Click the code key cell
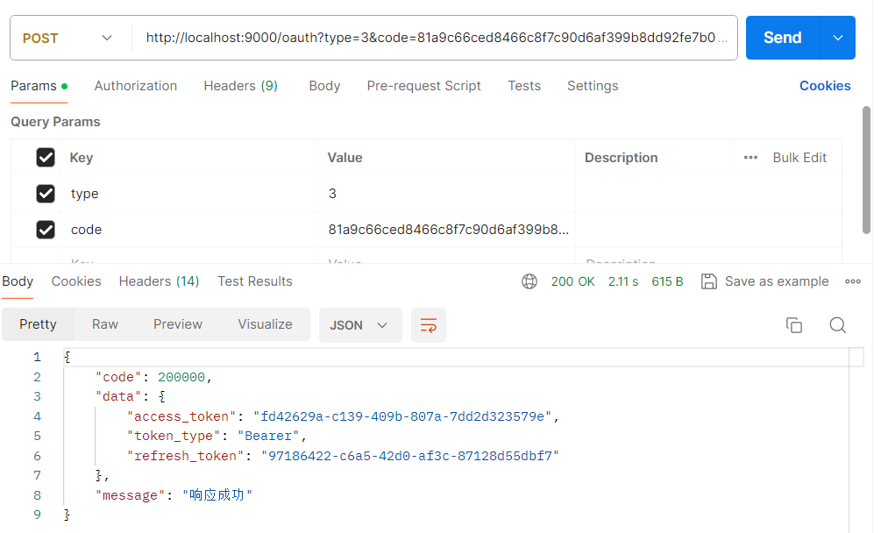The width and height of the screenshot is (881, 533). coord(189,230)
